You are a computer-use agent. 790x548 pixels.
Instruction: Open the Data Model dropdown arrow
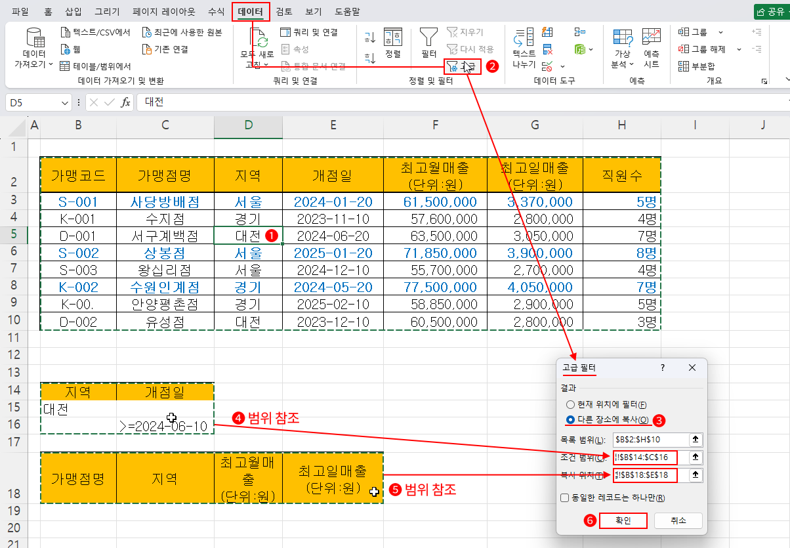[x=591, y=49]
